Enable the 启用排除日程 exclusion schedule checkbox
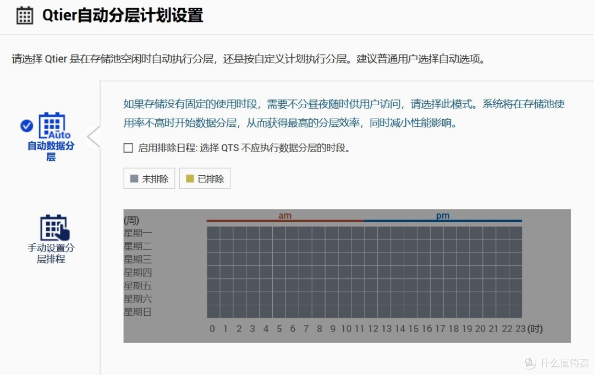594x375 pixels. 128,148
